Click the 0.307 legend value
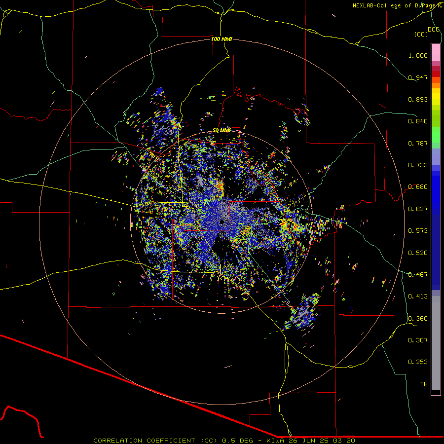This screenshot has height=444, width=444. coord(418,340)
